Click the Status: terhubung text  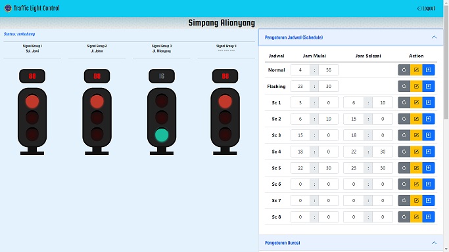pyautogui.click(x=20, y=34)
